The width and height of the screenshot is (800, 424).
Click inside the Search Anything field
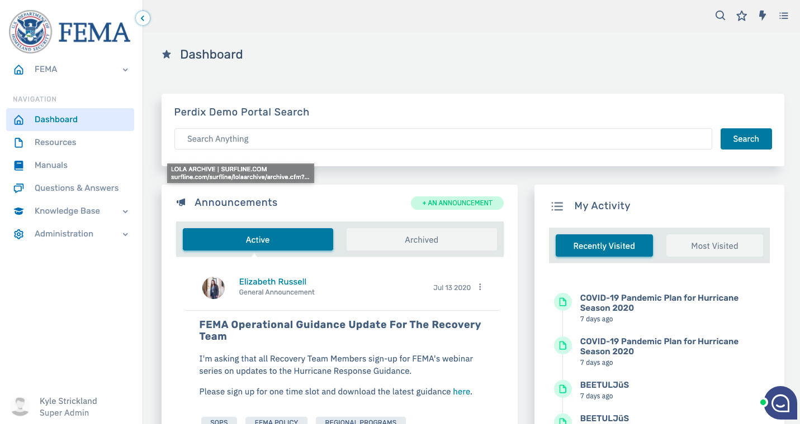[443, 139]
